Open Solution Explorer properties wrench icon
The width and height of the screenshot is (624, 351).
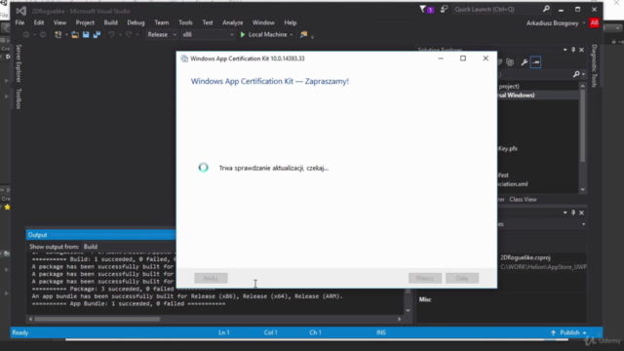(525, 62)
